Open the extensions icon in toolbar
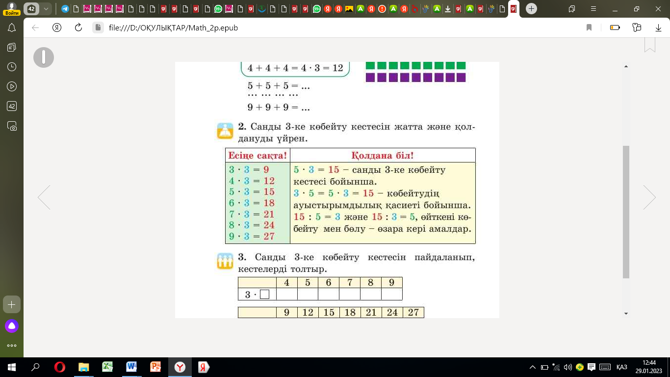This screenshot has height=377, width=670. click(637, 28)
